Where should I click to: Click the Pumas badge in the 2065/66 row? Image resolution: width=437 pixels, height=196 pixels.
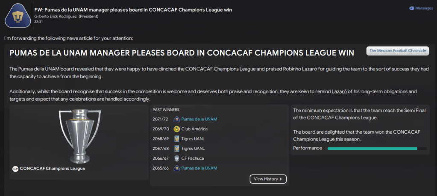[x=177, y=168]
